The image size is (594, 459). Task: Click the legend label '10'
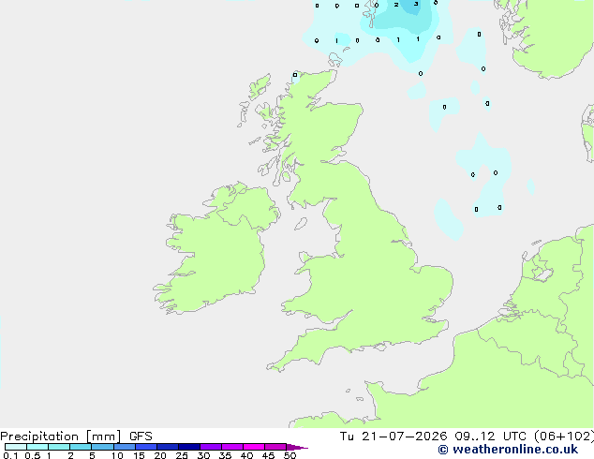click(117, 455)
